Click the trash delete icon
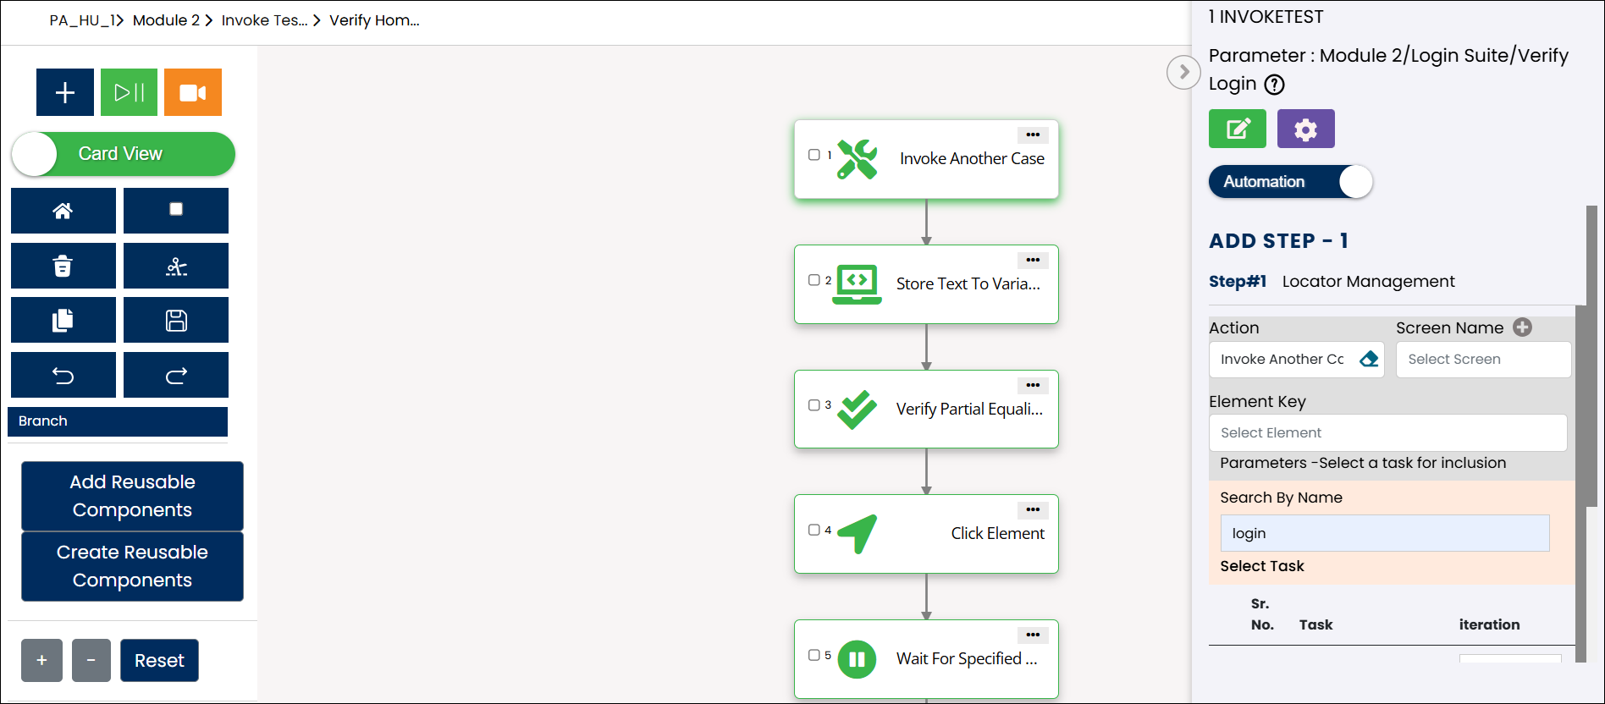Image resolution: width=1605 pixels, height=704 pixels. click(63, 267)
